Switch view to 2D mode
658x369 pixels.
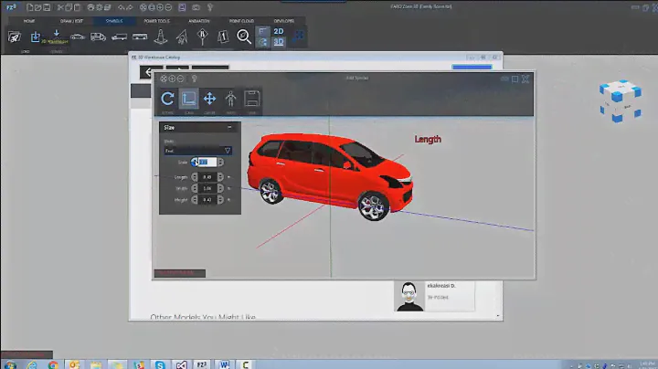[279, 31]
